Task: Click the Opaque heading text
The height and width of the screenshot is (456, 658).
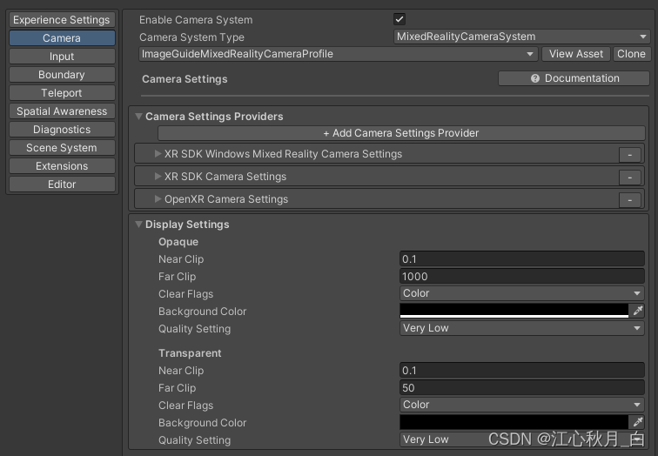Action: (x=178, y=242)
